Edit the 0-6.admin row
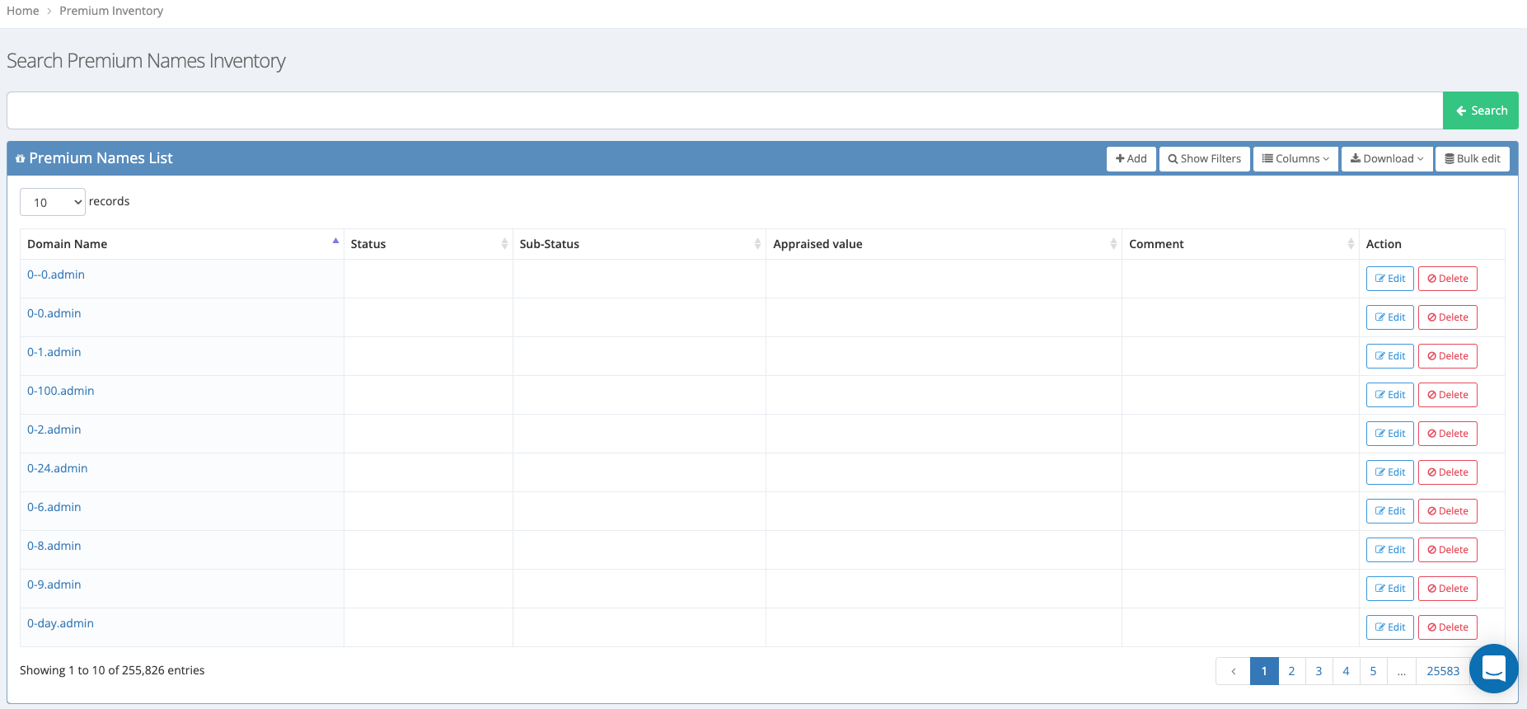Image resolution: width=1527 pixels, height=709 pixels. pyautogui.click(x=1389, y=511)
